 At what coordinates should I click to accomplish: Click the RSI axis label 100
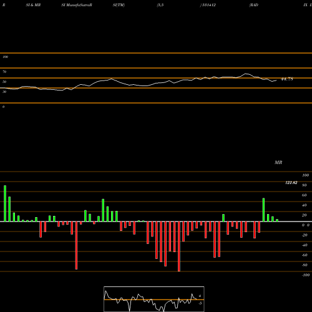(x=5, y=57)
